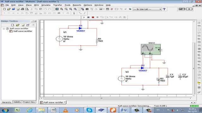202x113 pixels.
Task: Open the Postprocessor tool
Action: pos(107,9)
